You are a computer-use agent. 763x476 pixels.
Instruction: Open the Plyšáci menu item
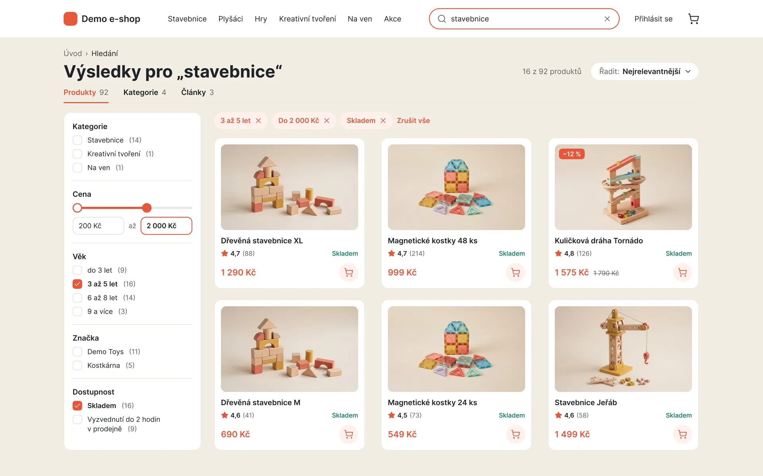(x=230, y=19)
